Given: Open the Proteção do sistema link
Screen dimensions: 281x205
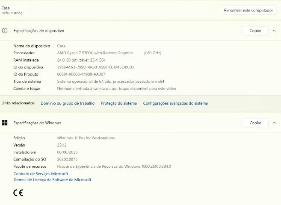Looking at the screenshot, I should click(119, 103).
